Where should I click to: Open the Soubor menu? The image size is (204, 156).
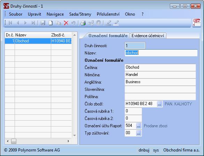16,14
